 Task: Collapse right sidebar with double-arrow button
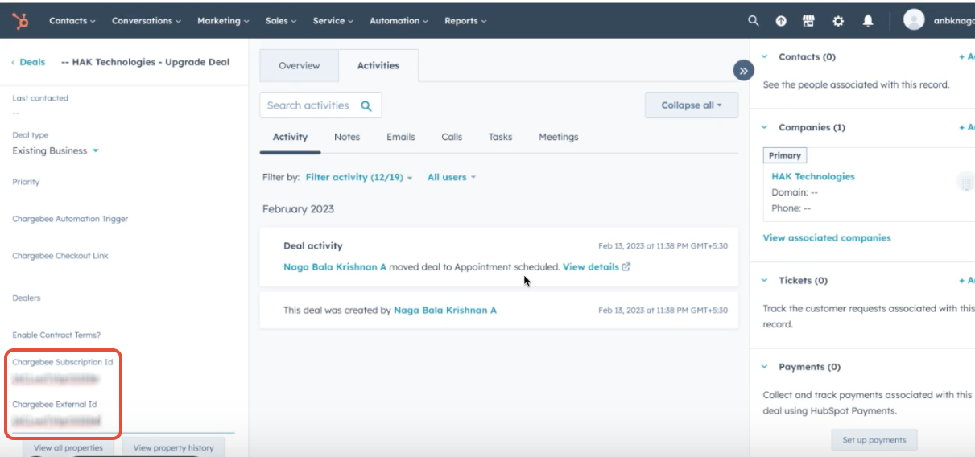click(x=743, y=71)
